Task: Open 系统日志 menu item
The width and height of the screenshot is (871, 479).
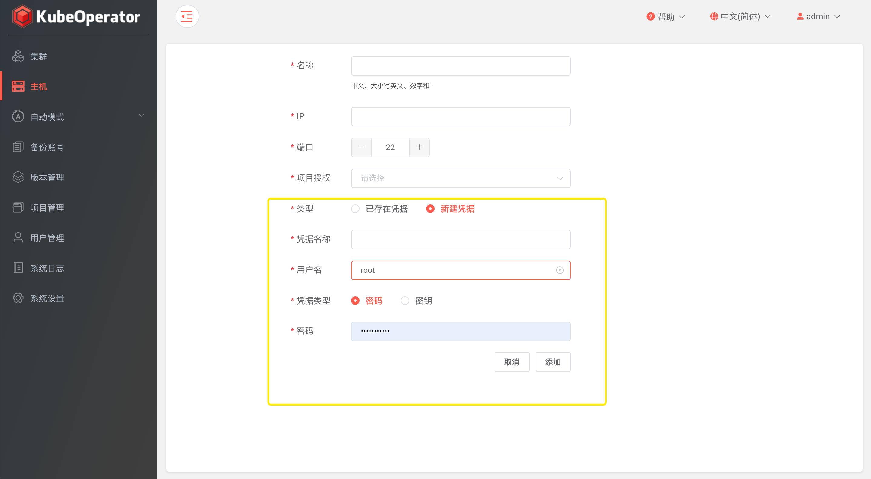Action: coord(78,268)
